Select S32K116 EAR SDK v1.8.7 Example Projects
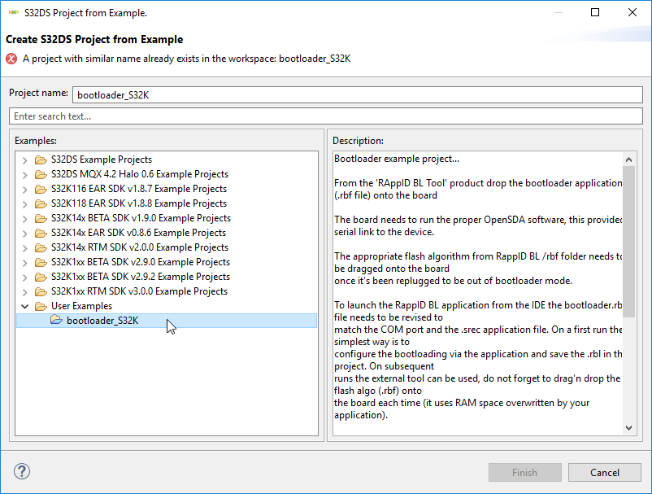The width and height of the screenshot is (652, 494). point(139,189)
